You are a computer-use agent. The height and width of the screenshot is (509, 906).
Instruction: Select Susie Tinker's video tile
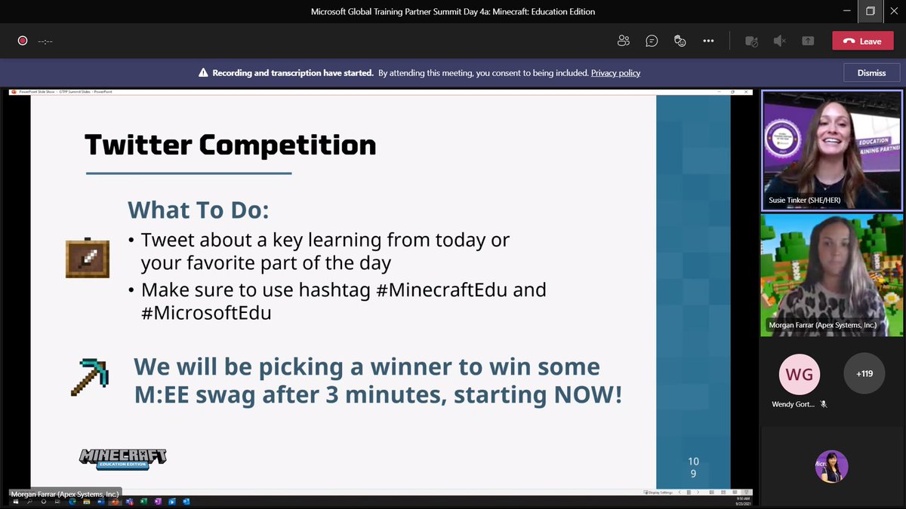click(831, 150)
